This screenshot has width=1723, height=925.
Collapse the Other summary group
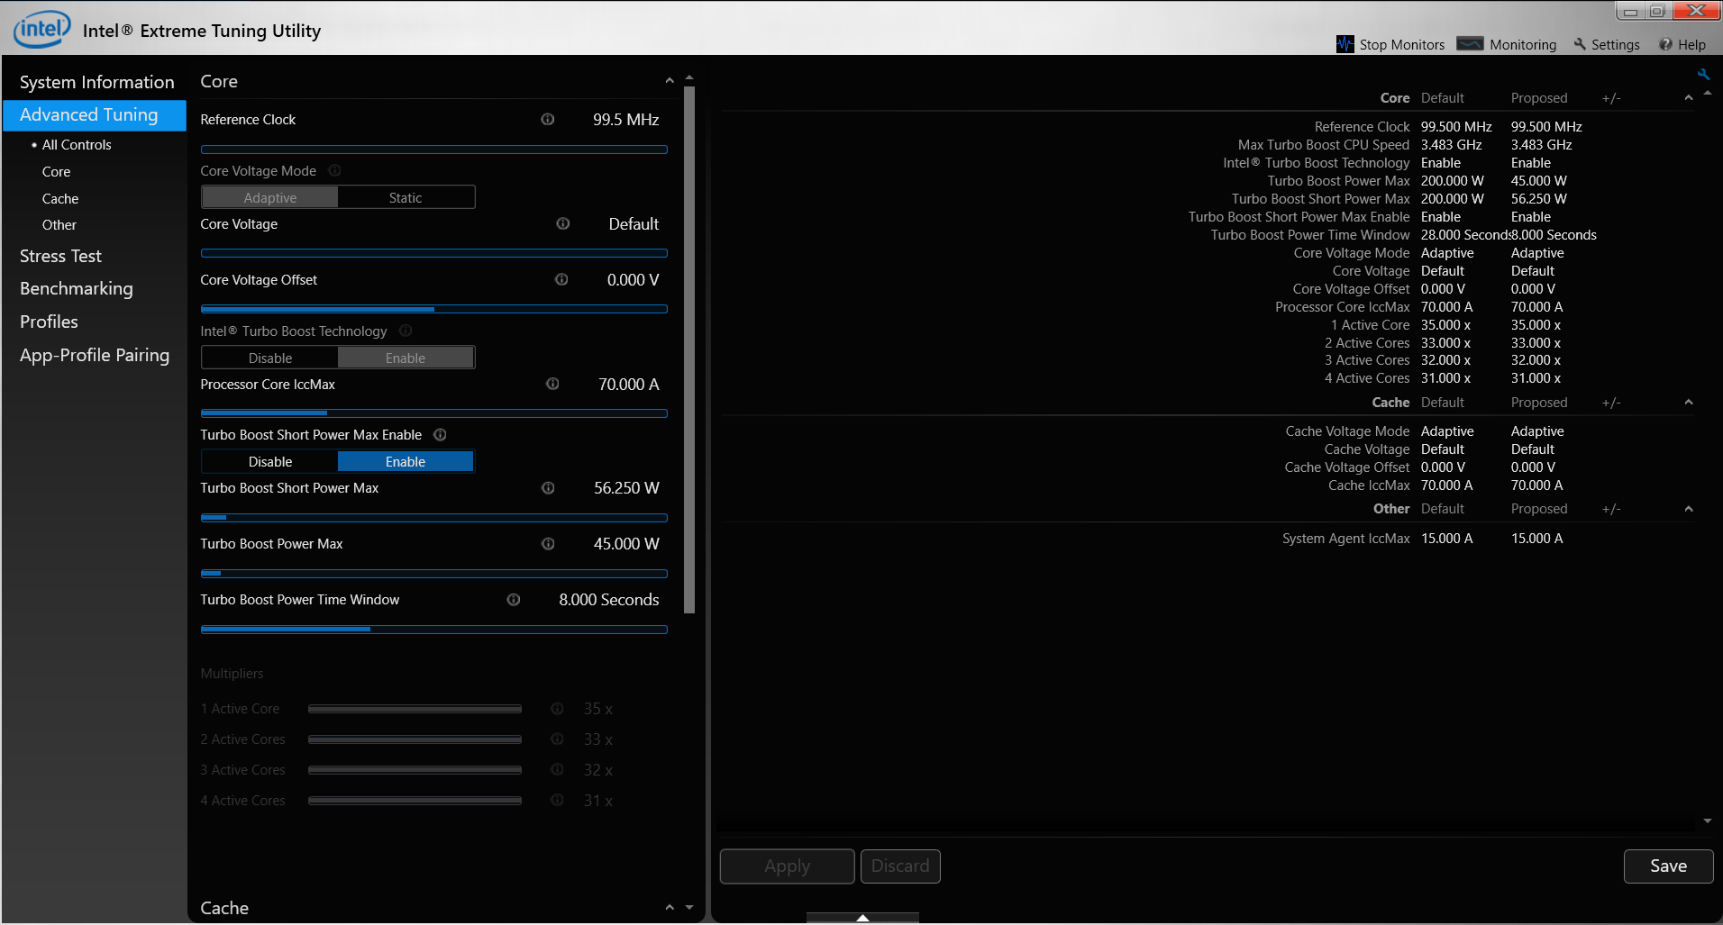tap(1689, 509)
